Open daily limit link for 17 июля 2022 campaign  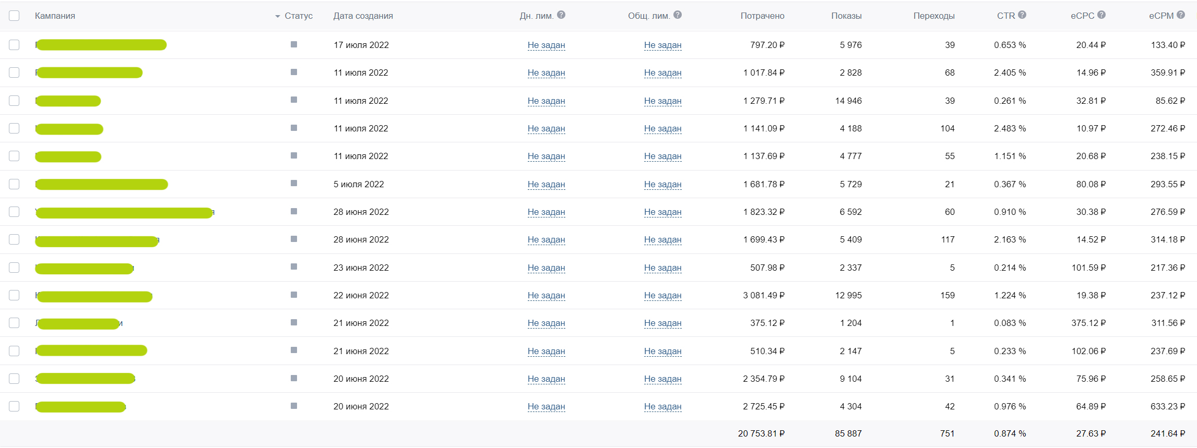coord(546,45)
